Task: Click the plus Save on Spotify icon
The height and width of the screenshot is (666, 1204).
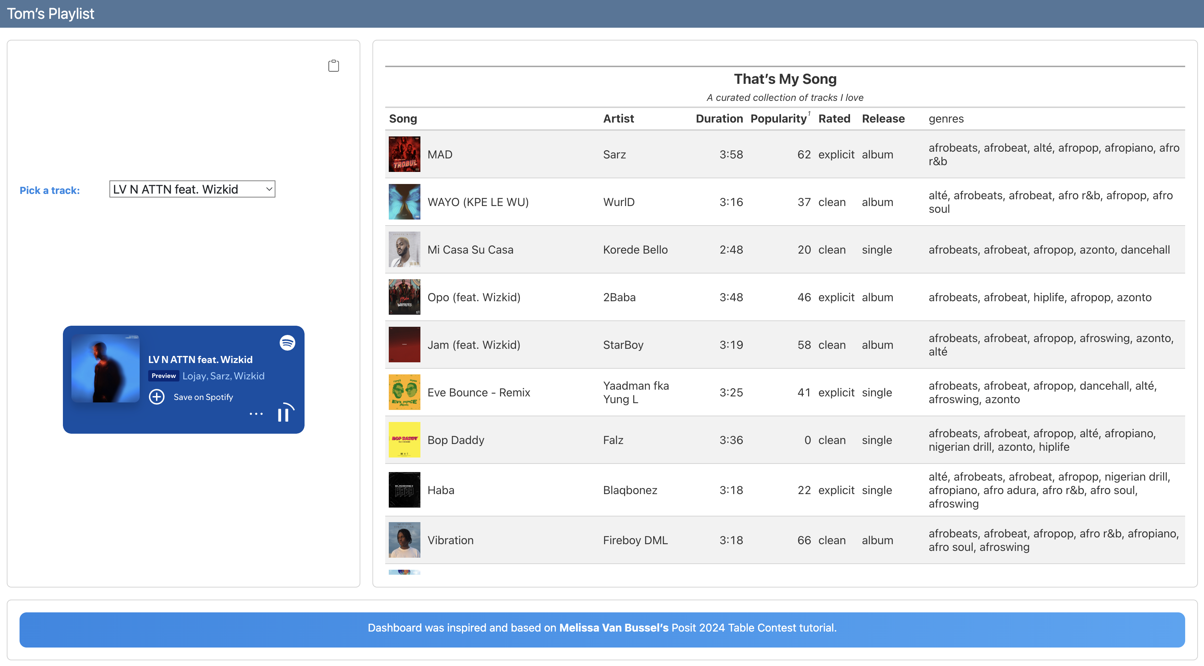Action: pyautogui.click(x=157, y=397)
